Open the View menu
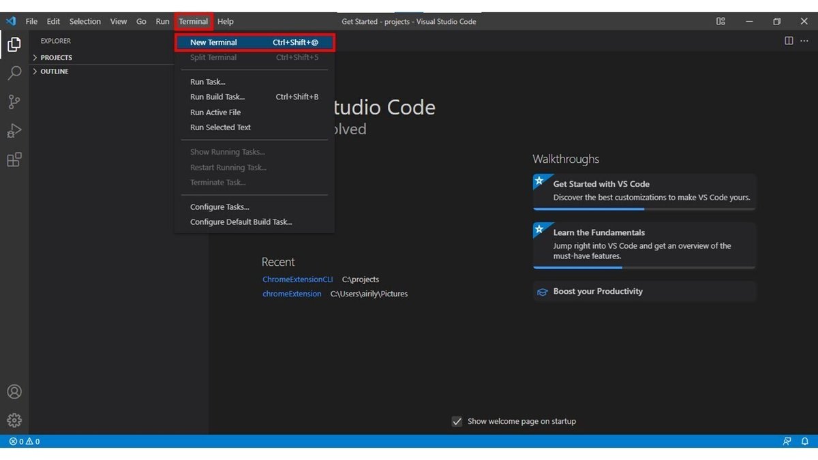 click(119, 21)
